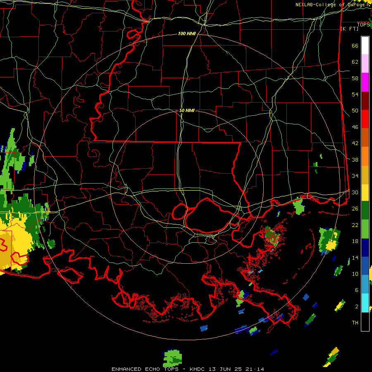Click the legend value '2'
This screenshot has height=372, width=372.
click(357, 307)
